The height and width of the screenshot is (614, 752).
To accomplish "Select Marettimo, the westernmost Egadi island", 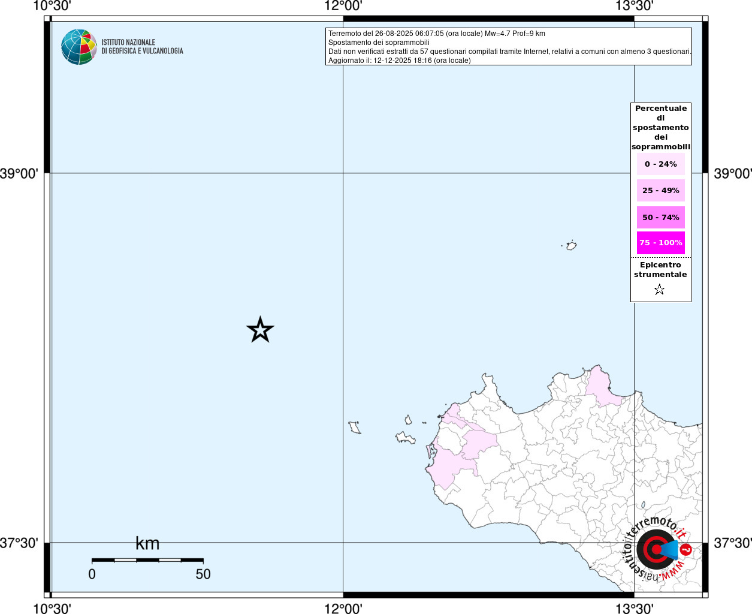I will click(x=355, y=428).
